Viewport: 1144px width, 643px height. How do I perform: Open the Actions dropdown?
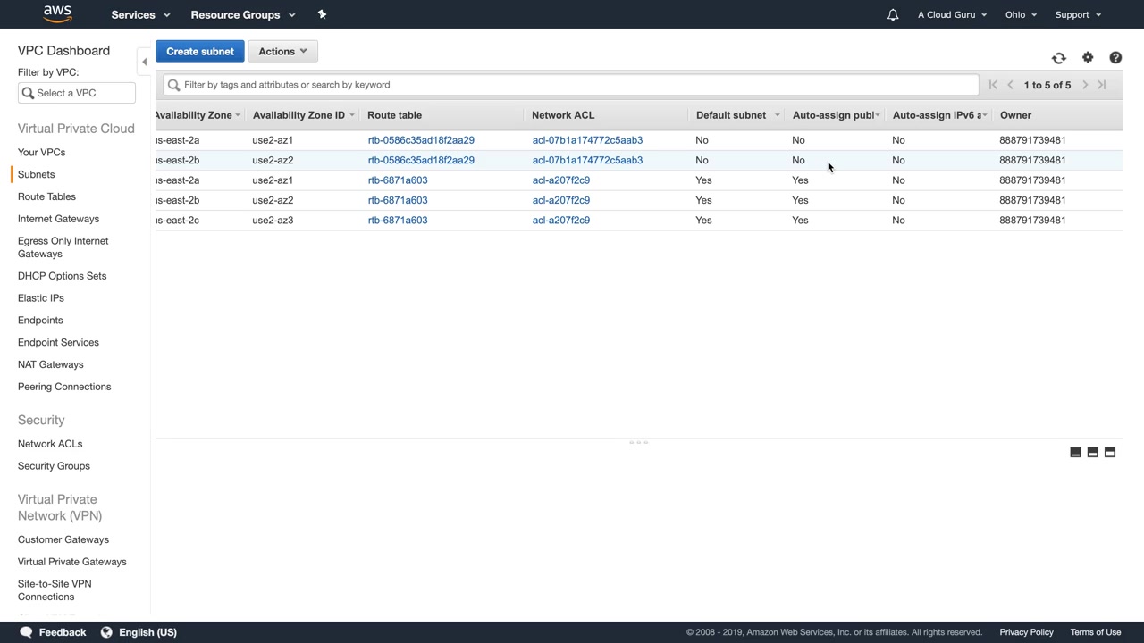[x=282, y=52]
